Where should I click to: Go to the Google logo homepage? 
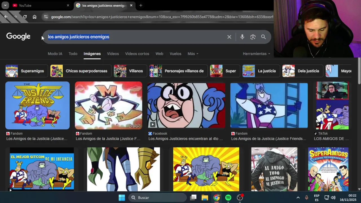pos(18,37)
